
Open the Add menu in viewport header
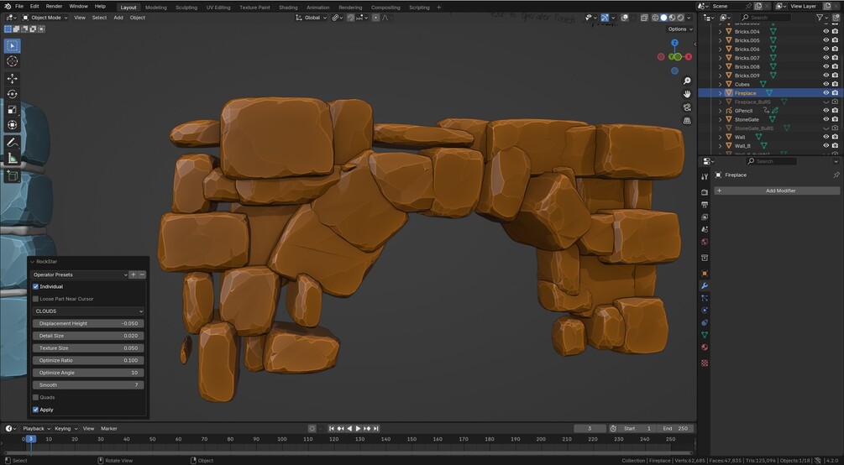118,18
